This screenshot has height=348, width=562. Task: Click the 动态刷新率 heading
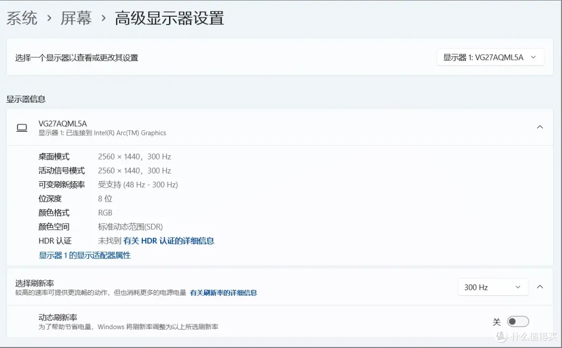(x=58, y=317)
